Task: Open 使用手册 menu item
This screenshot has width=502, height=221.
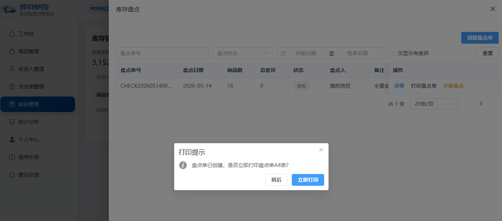Action: (37, 157)
